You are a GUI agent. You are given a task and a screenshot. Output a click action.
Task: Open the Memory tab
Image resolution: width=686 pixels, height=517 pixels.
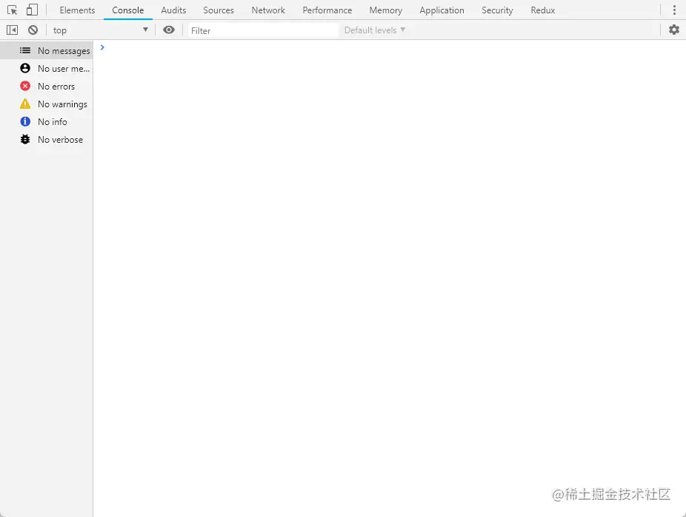(385, 10)
